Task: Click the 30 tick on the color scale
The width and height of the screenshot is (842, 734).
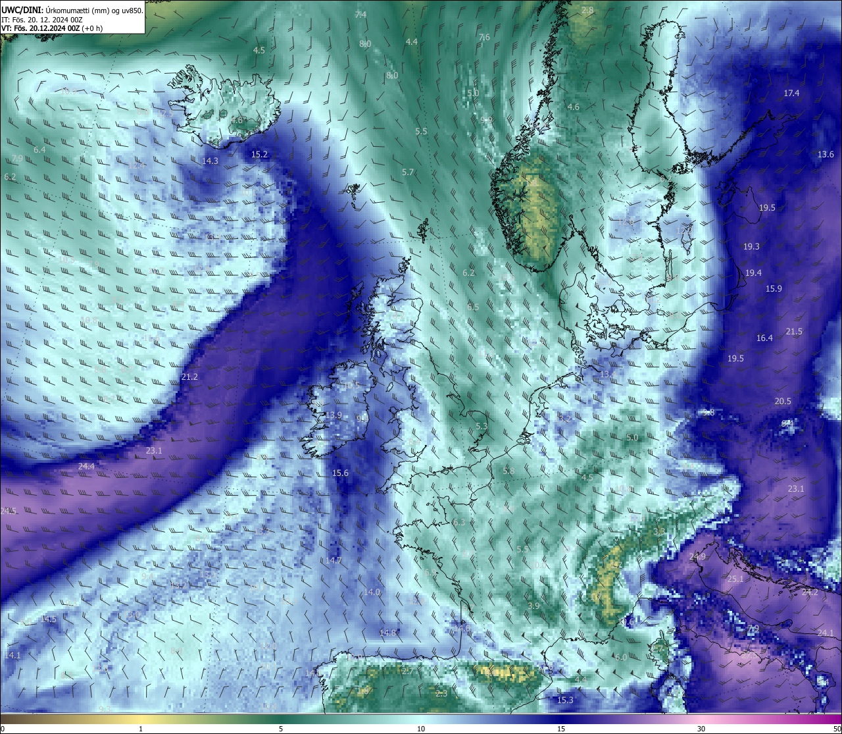Action: [701, 729]
